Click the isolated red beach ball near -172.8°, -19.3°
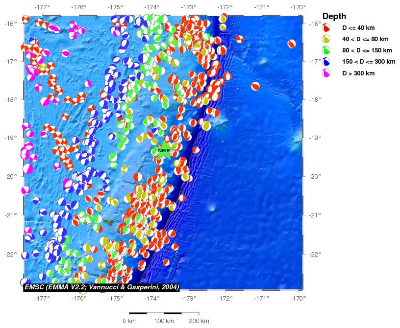400x328 pixels. (x=196, y=150)
